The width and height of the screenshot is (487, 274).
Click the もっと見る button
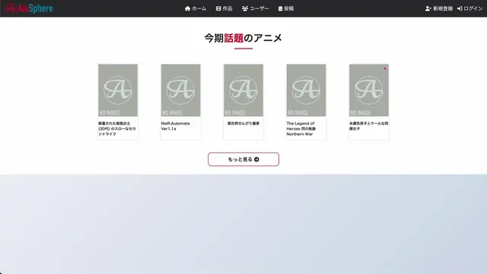click(243, 159)
